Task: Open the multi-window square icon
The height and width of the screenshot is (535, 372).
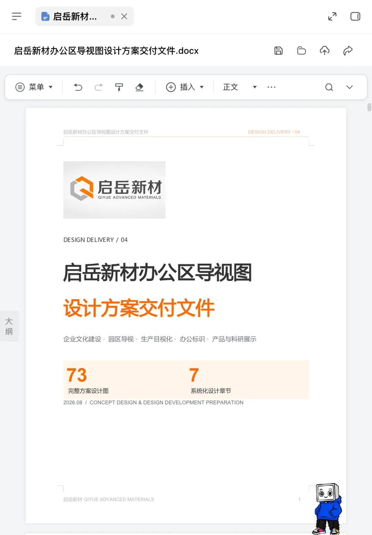Action: click(355, 16)
